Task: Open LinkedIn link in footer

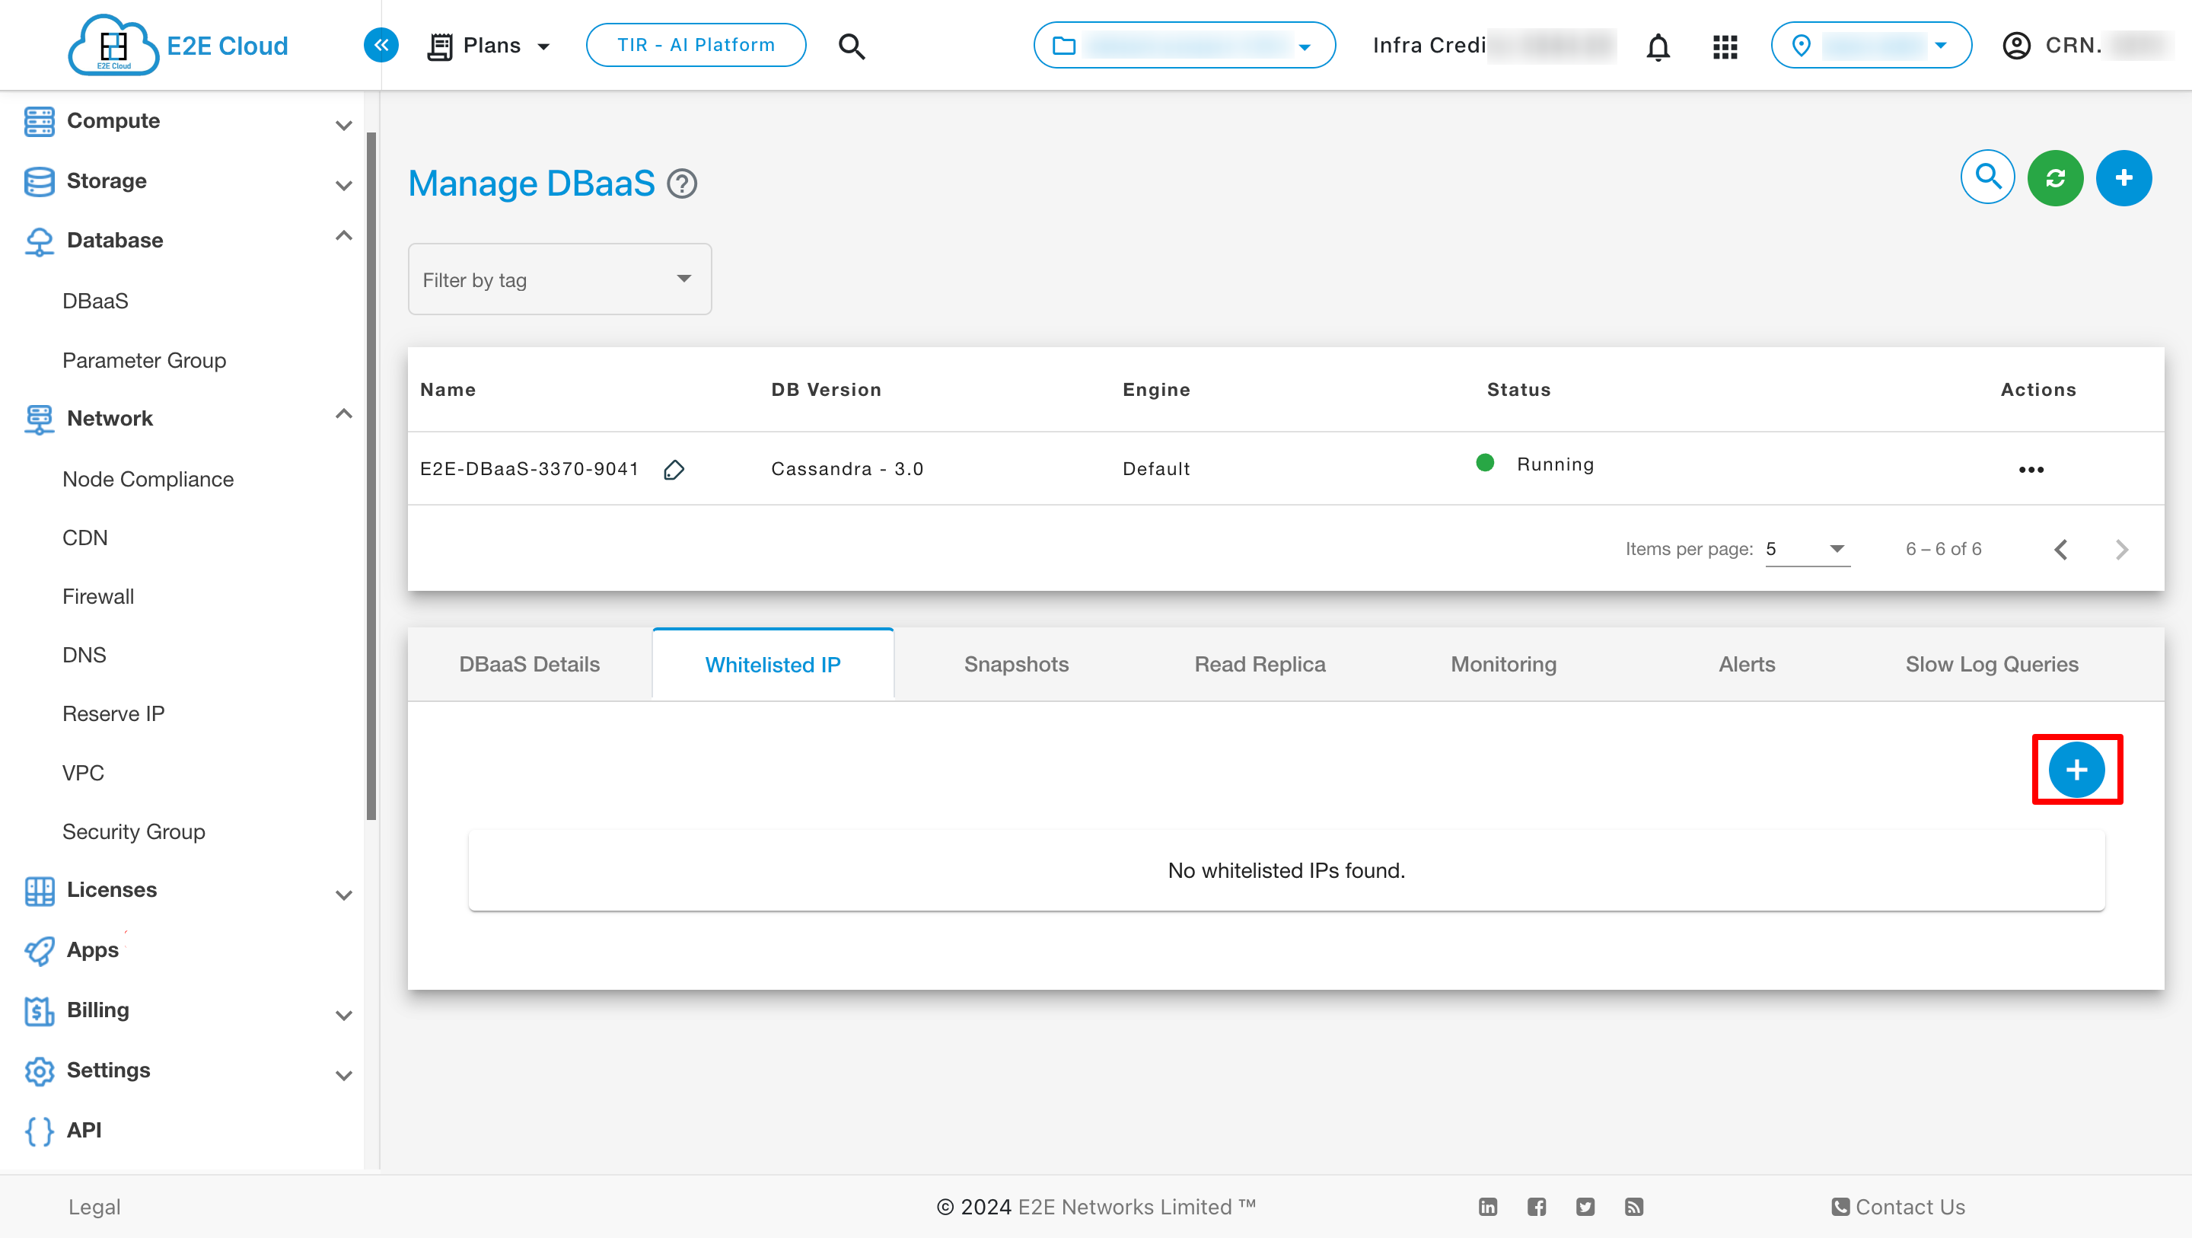Action: pyautogui.click(x=1487, y=1207)
